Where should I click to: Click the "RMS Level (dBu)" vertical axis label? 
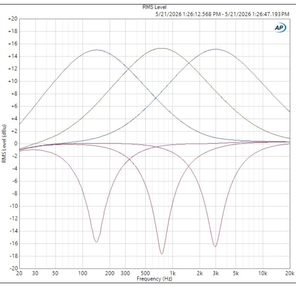point(4,143)
